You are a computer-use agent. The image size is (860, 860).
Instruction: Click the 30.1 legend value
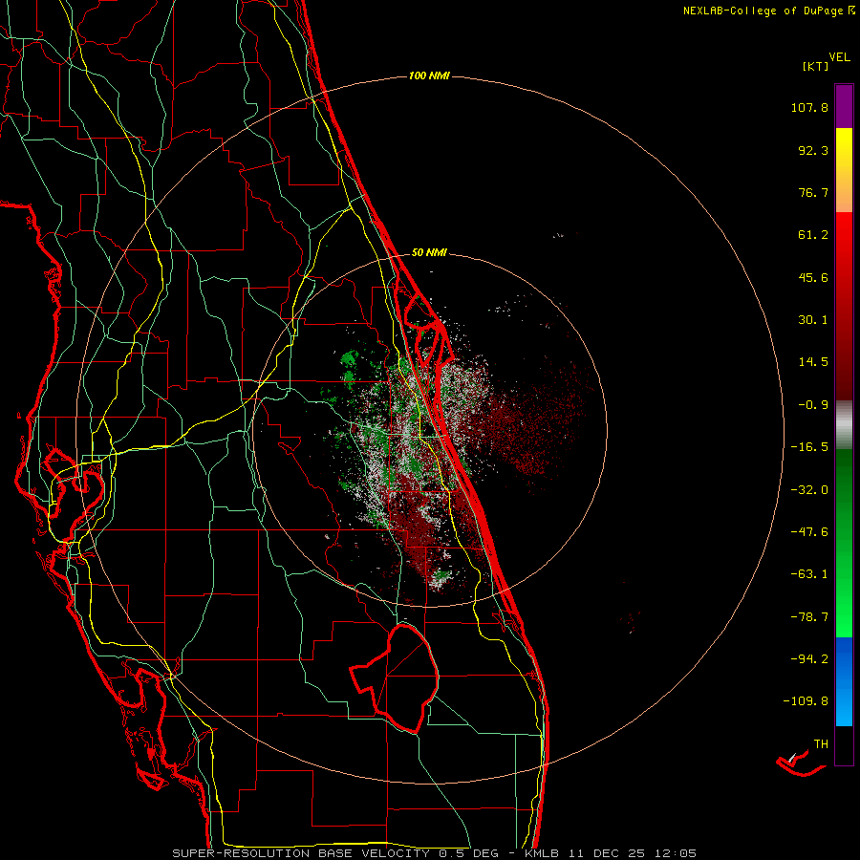pyautogui.click(x=813, y=320)
